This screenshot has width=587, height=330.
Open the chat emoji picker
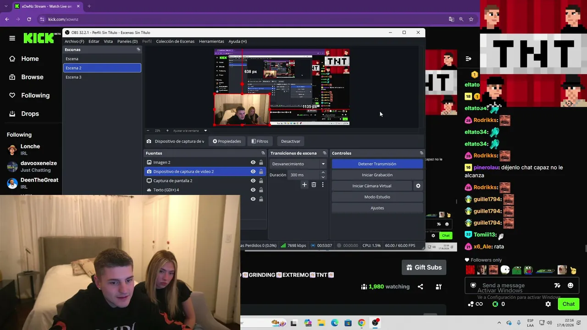[570, 285]
